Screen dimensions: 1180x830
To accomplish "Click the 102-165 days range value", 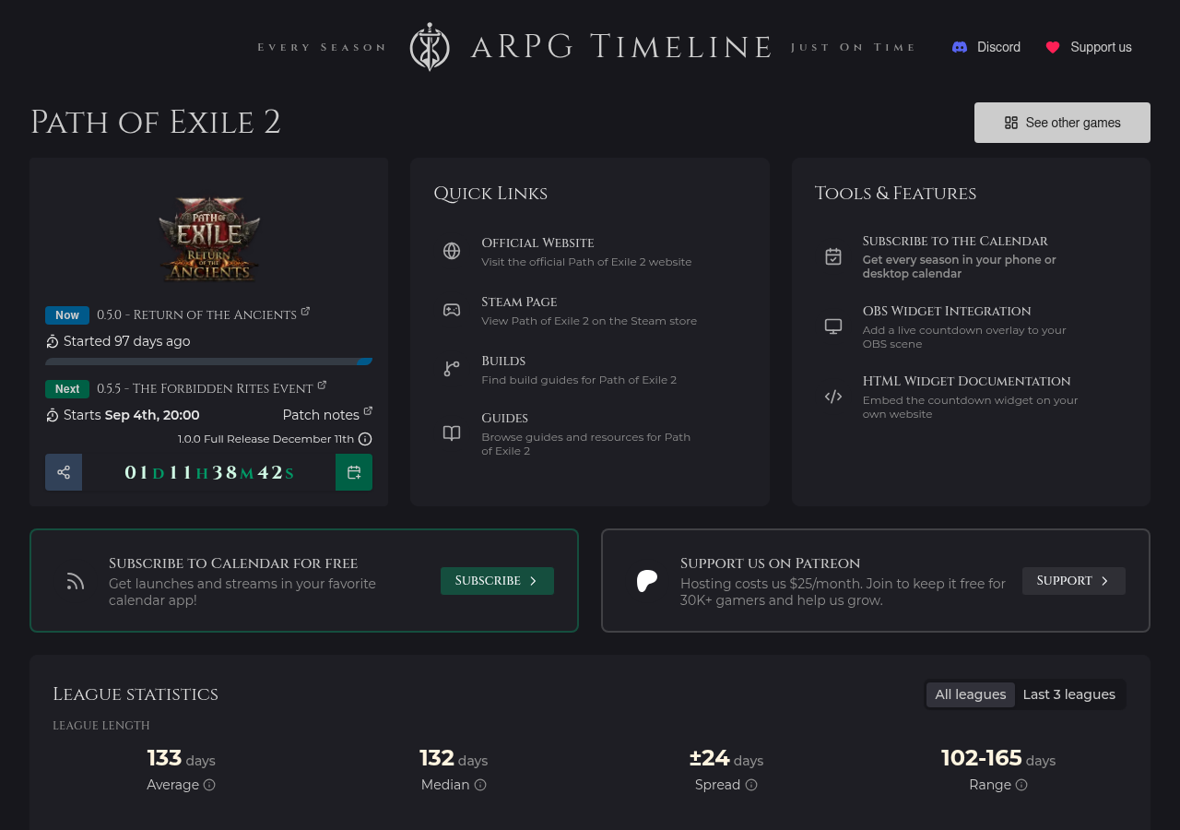I will coord(998,758).
